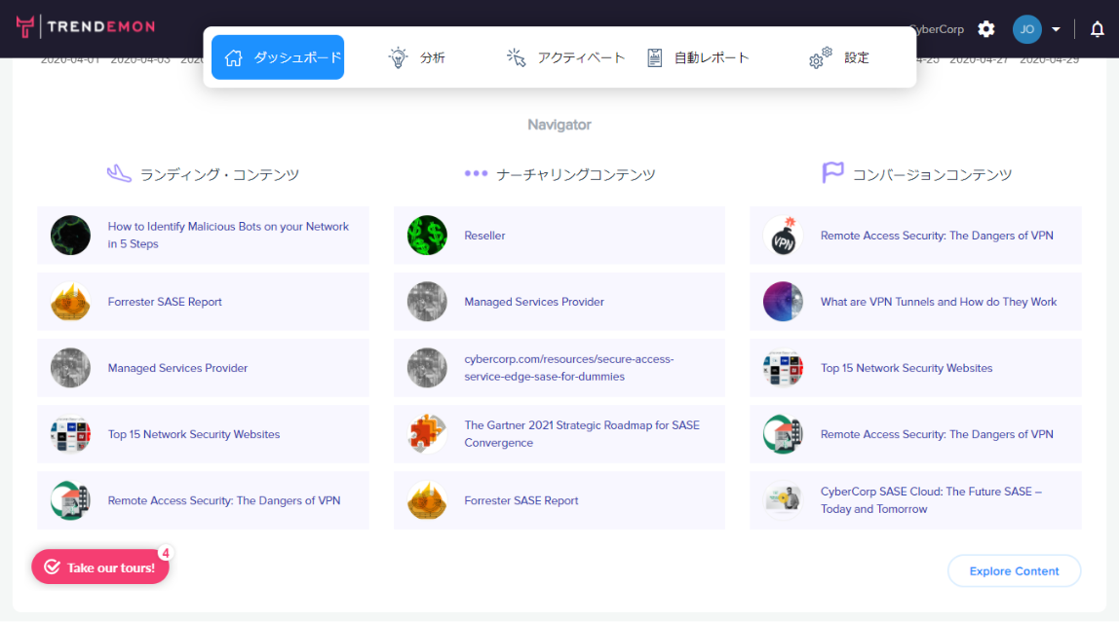This screenshot has width=1119, height=622.
Task: Open Managed Services Provider under ランディング・コンテンツ
Action: (177, 368)
